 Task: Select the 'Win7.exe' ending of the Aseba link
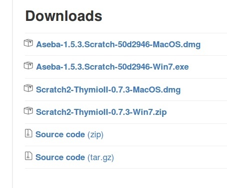click(171, 67)
